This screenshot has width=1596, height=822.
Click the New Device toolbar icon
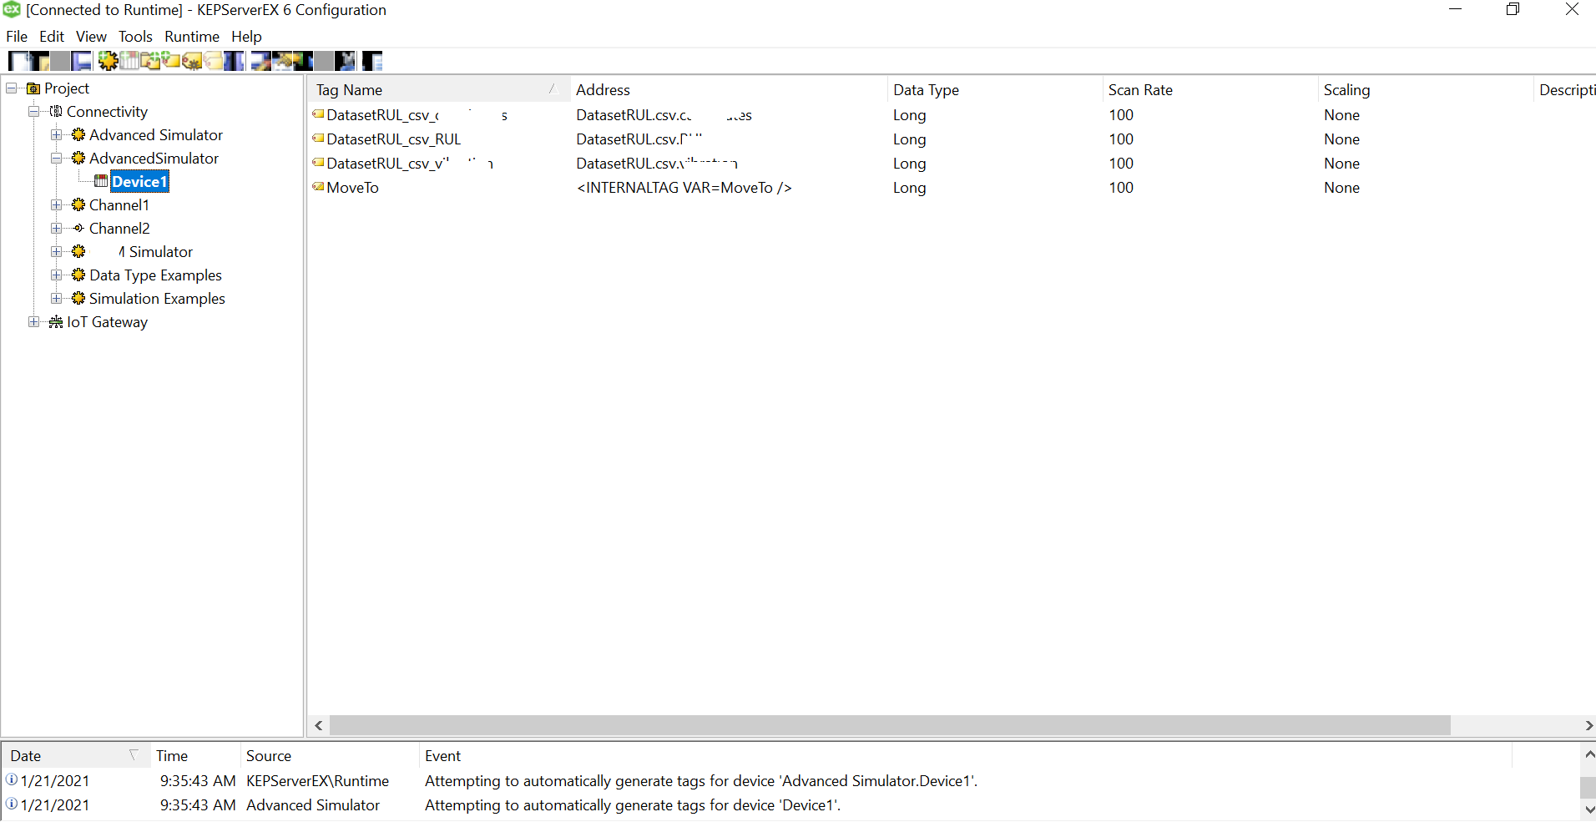pyautogui.click(x=129, y=61)
